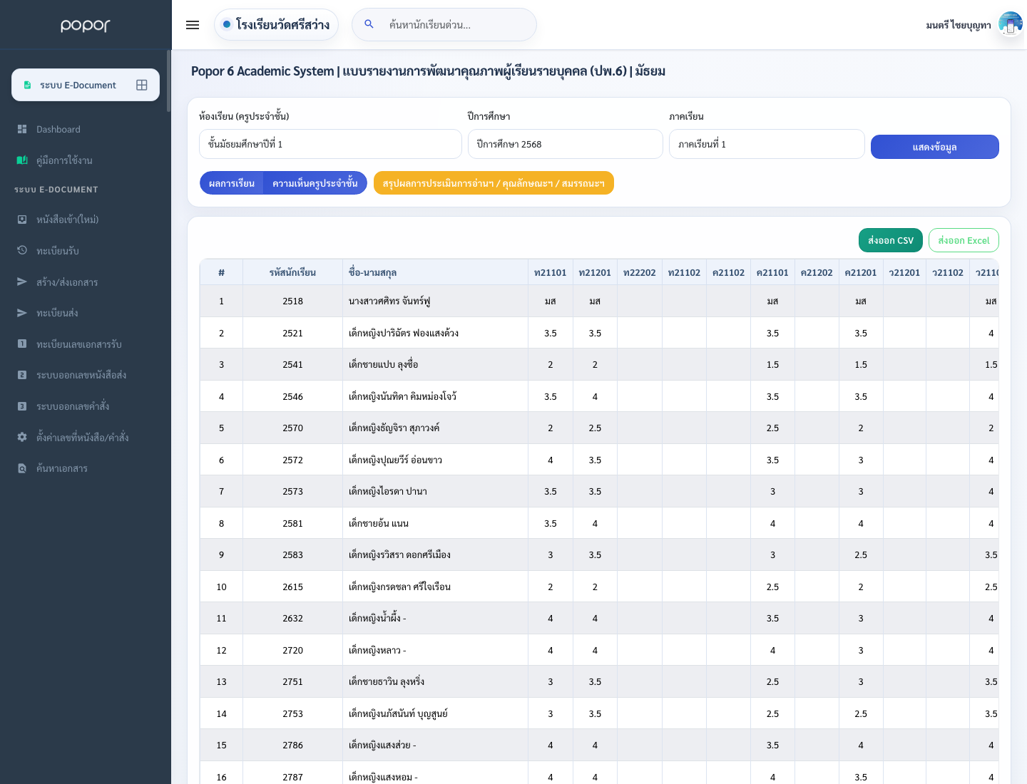
Task: Click student name นางสาวศศิทร จันทร์ฟู
Action: [x=389, y=301]
